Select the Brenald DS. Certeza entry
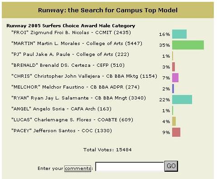Viewport: 217px width, 179px height. point(68,65)
